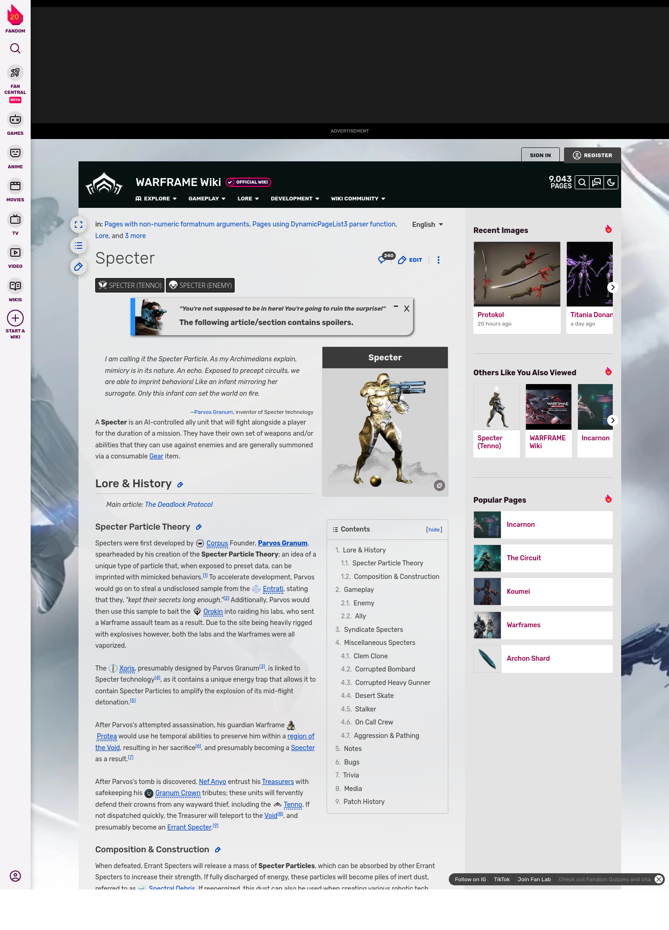The width and height of the screenshot is (669, 930).
Task: Open the TV sidebar icon
Action: tap(15, 219)
